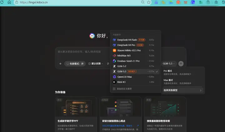The width and height of the screenshot is (225, 132).
Task: Open the zoom magnifier icon in address bar
Action: [x=142, y=2]
